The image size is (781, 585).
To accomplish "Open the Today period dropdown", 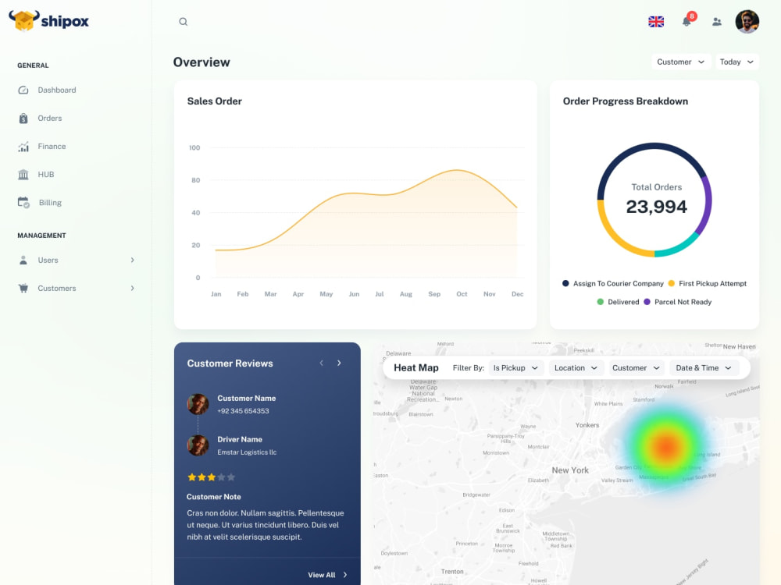I will coord(736,62).
